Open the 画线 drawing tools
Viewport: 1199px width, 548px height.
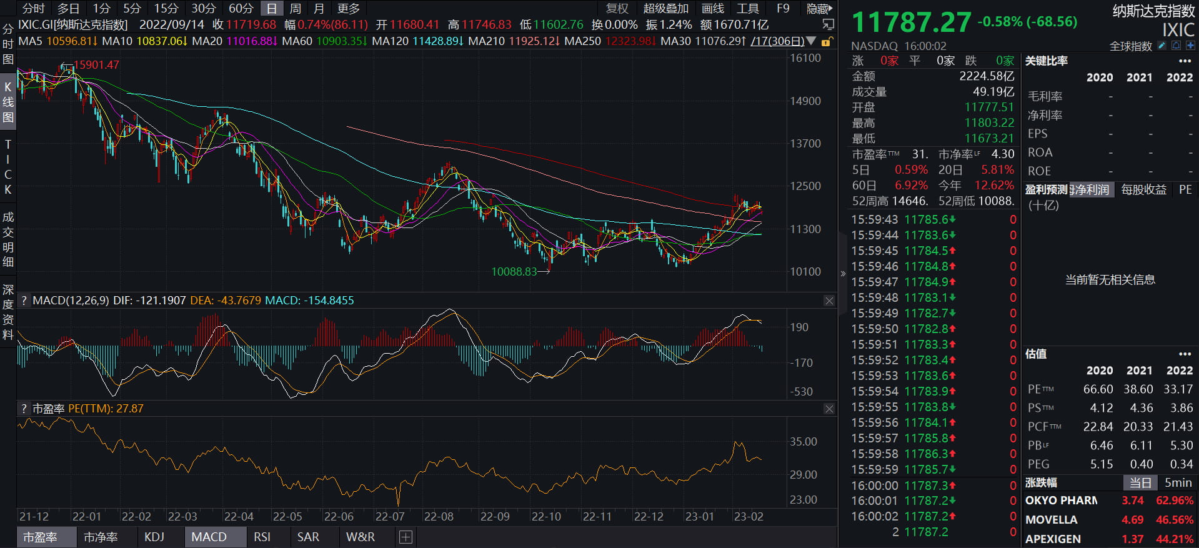(713, 9)
